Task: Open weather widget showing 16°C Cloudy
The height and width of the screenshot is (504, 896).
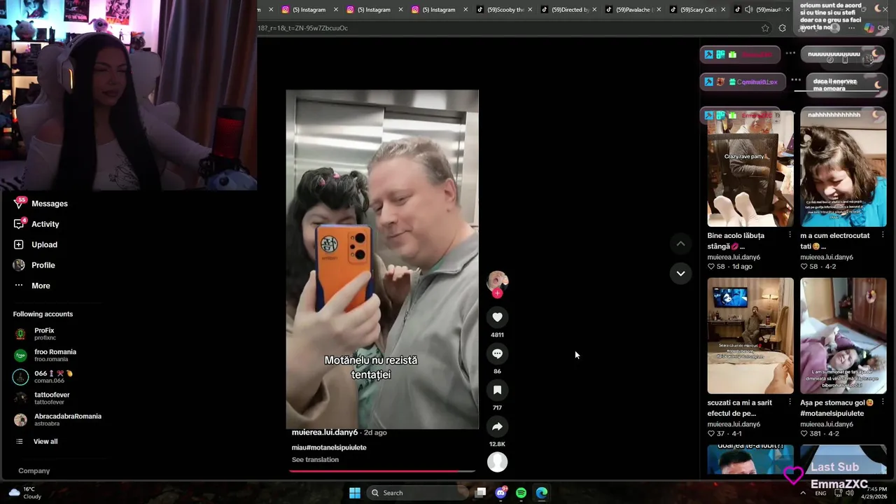Action: [24, 493]
